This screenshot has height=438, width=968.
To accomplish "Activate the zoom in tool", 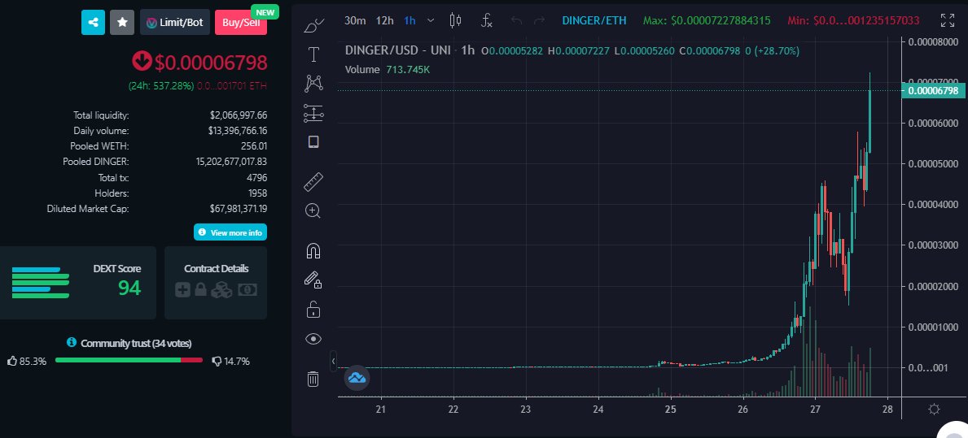I will (x=313, y=210).
